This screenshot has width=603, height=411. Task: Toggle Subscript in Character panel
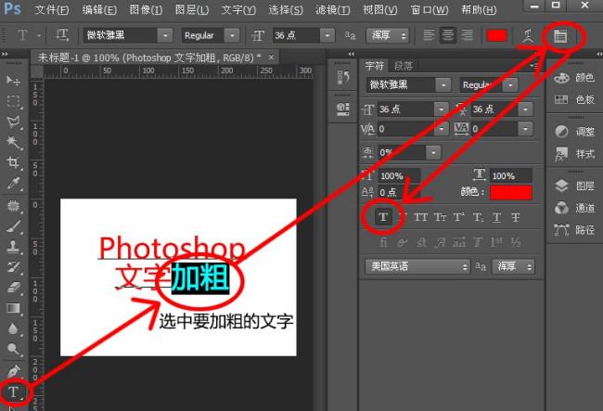(478, 218)
